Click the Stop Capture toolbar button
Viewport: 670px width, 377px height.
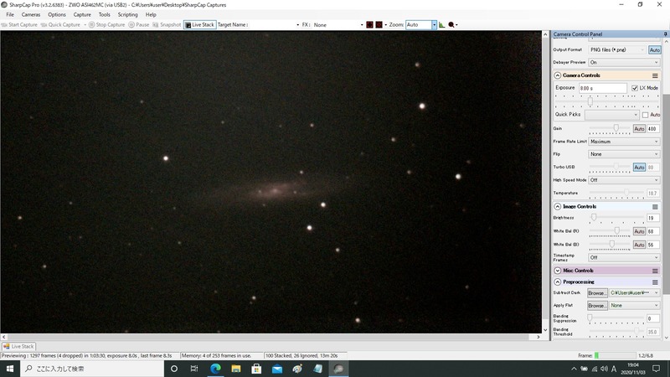click(107, 25)
